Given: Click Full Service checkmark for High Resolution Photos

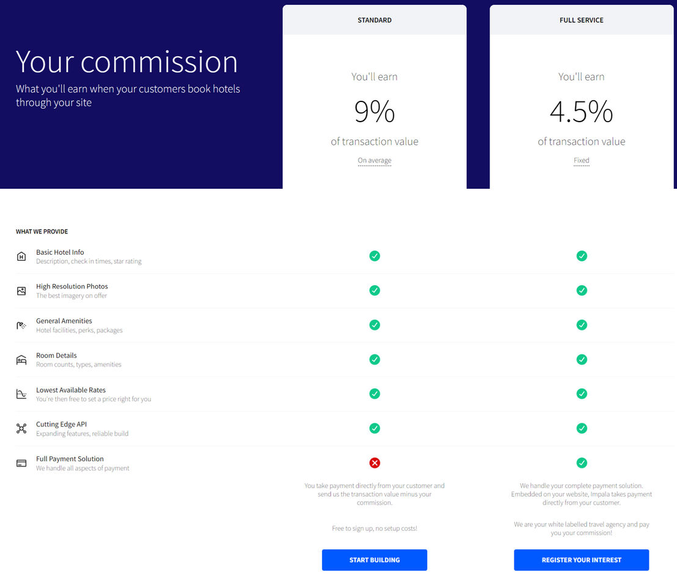Looking at the screenshot, I should (582, 291).
